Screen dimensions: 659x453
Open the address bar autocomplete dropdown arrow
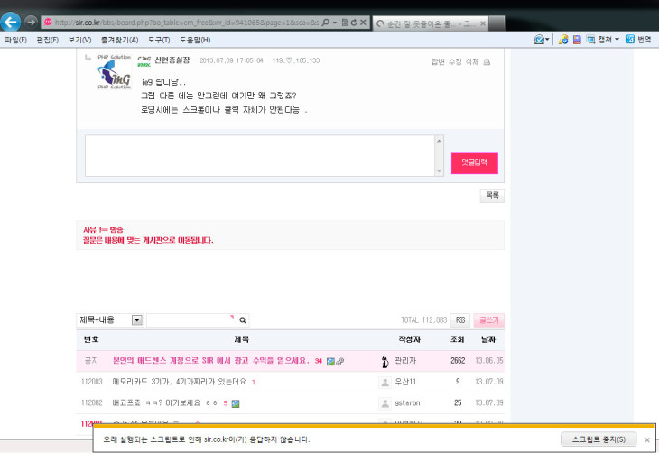tap(335, 23)
